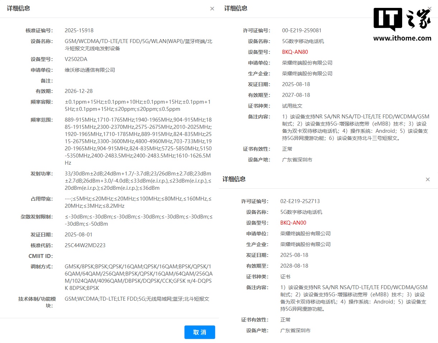Click license number 02-E219-252713
This screenshot has width=438, height=343.
pos(300,201)
